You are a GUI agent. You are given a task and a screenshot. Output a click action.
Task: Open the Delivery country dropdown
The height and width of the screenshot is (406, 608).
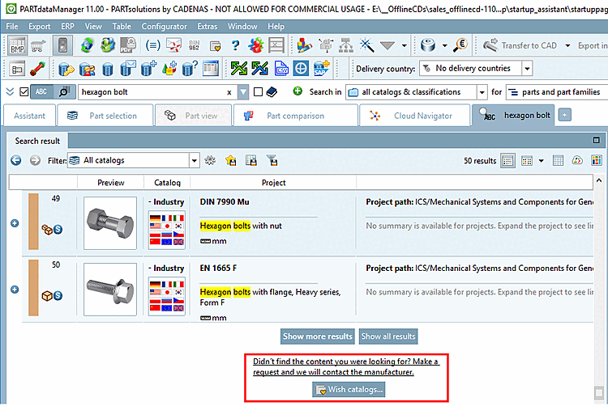[527, 69]
